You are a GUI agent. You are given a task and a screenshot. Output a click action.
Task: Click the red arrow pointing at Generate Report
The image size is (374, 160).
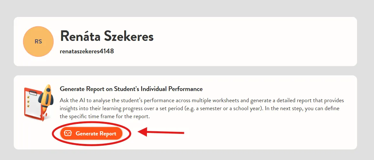click(161, 132)
